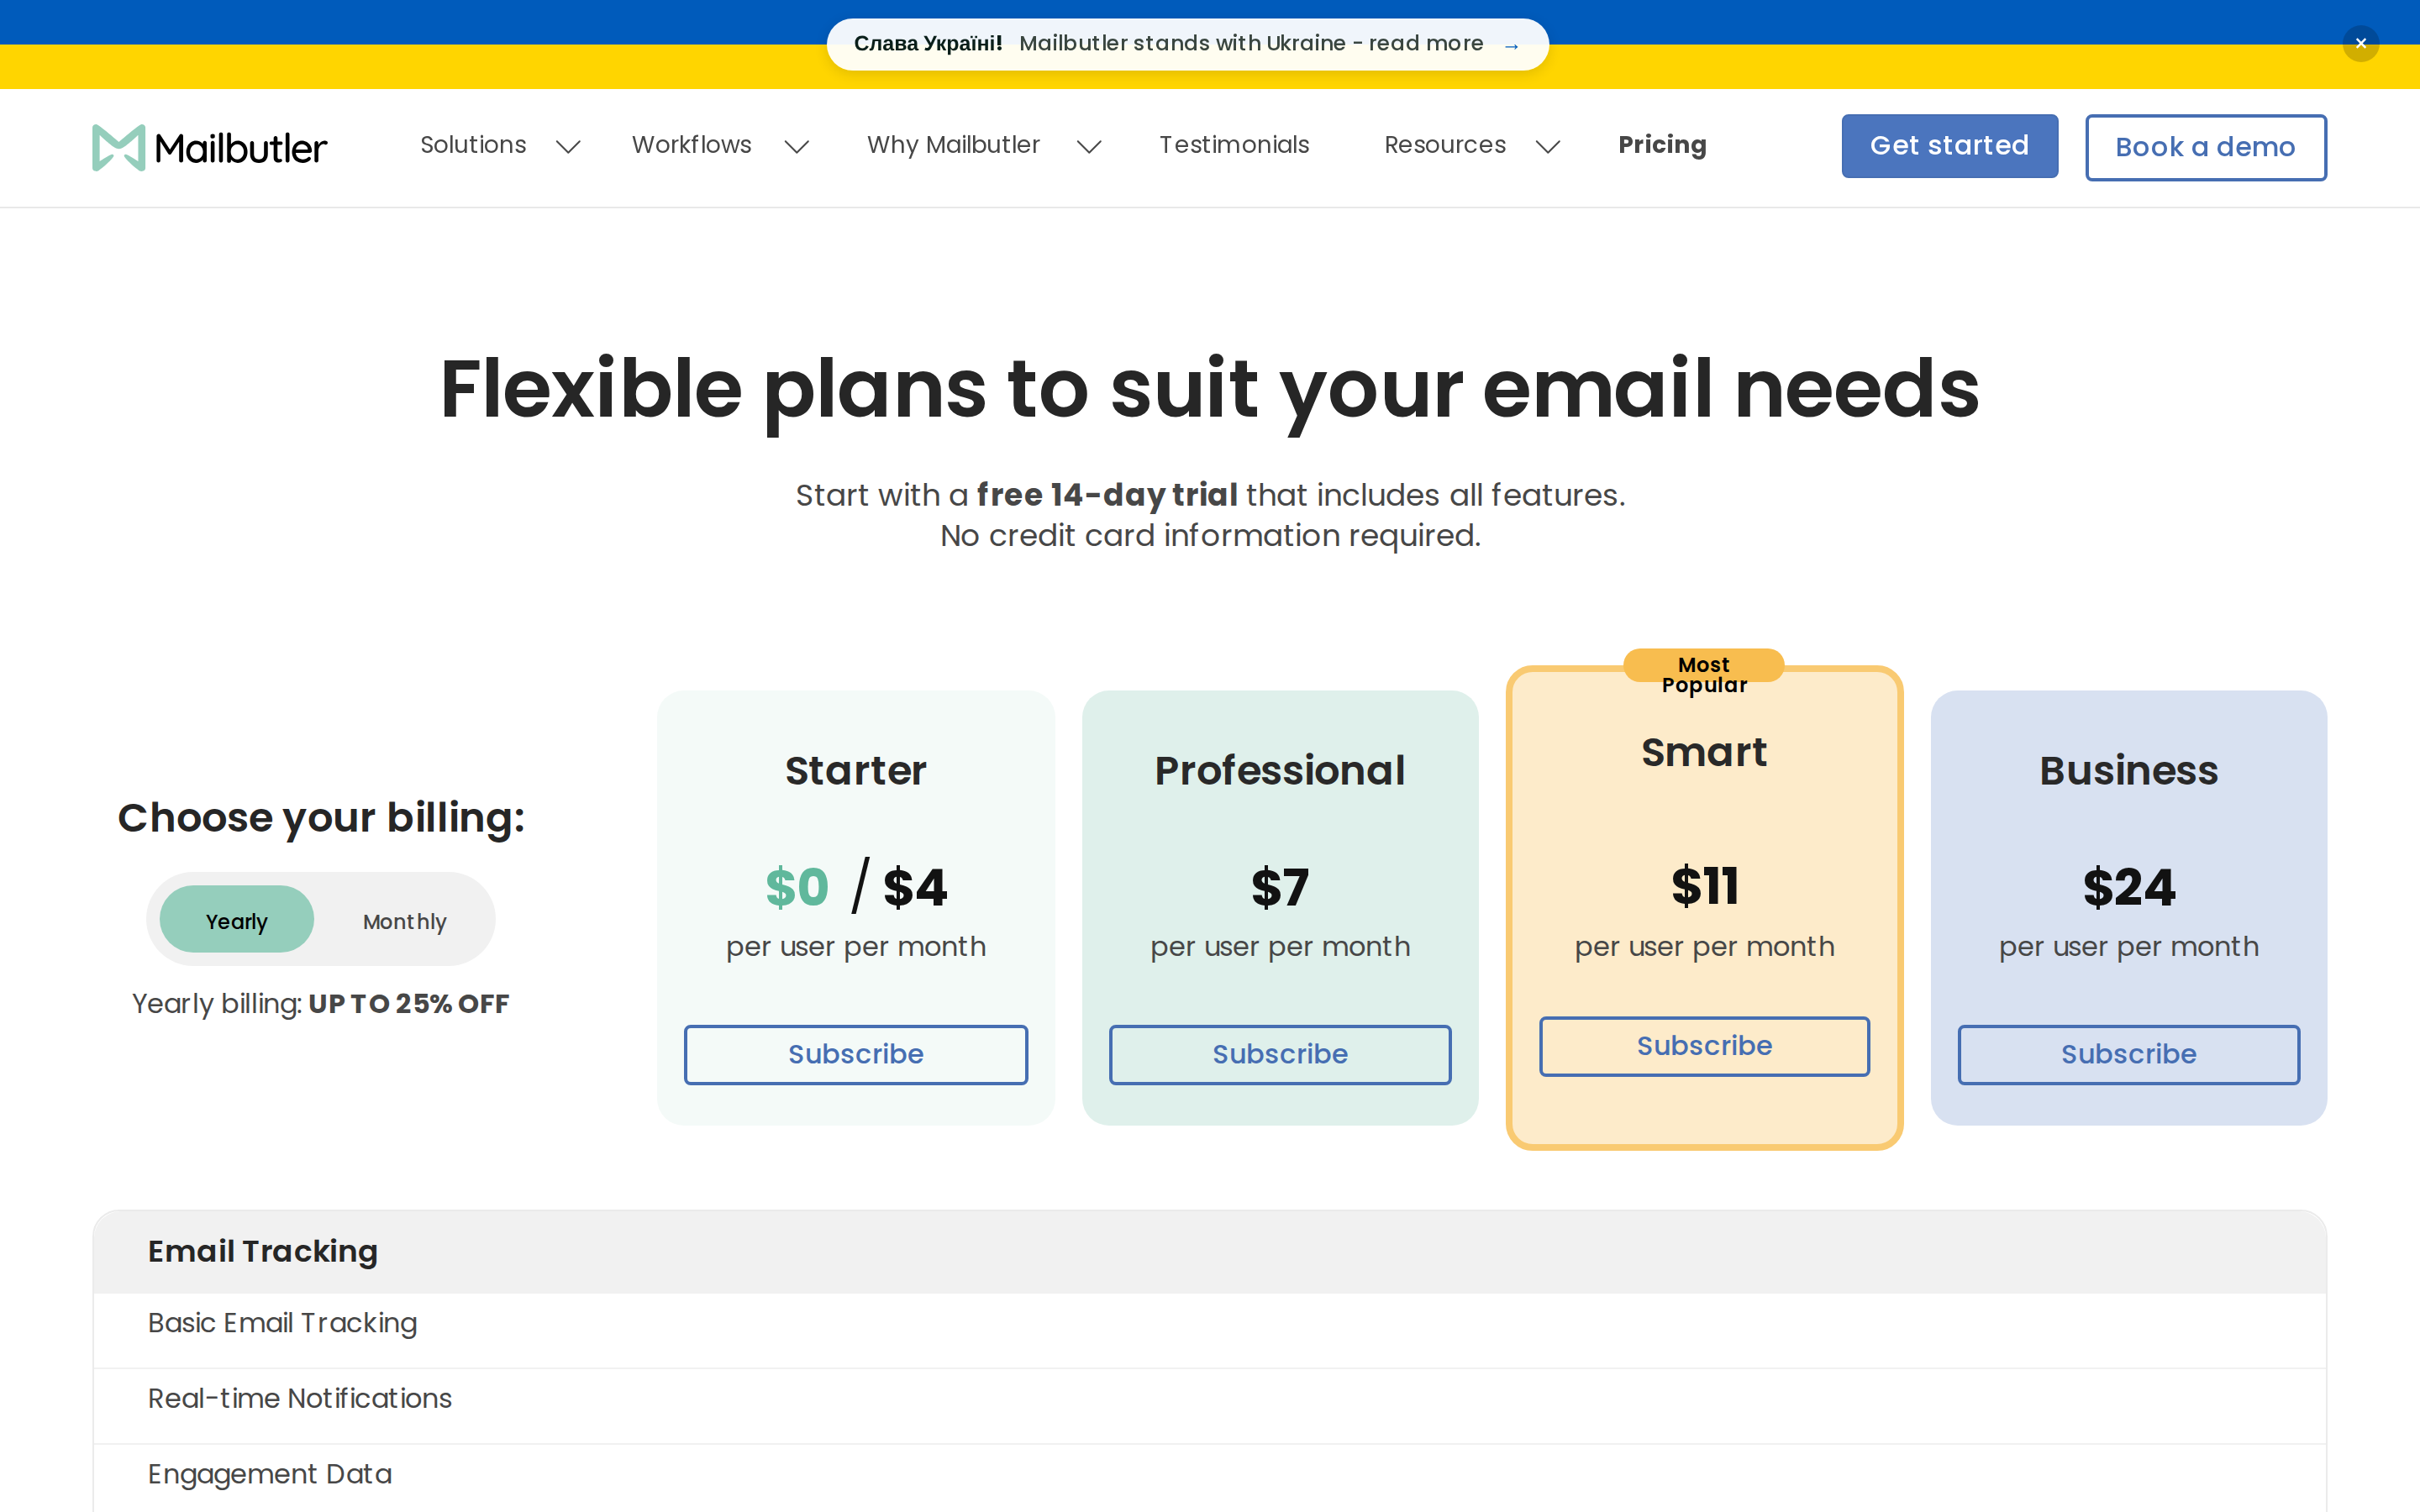Screen dimensions: 2420x1512
Task: Click the Real-time Notifications row
Action: tap(1210, 1405)
